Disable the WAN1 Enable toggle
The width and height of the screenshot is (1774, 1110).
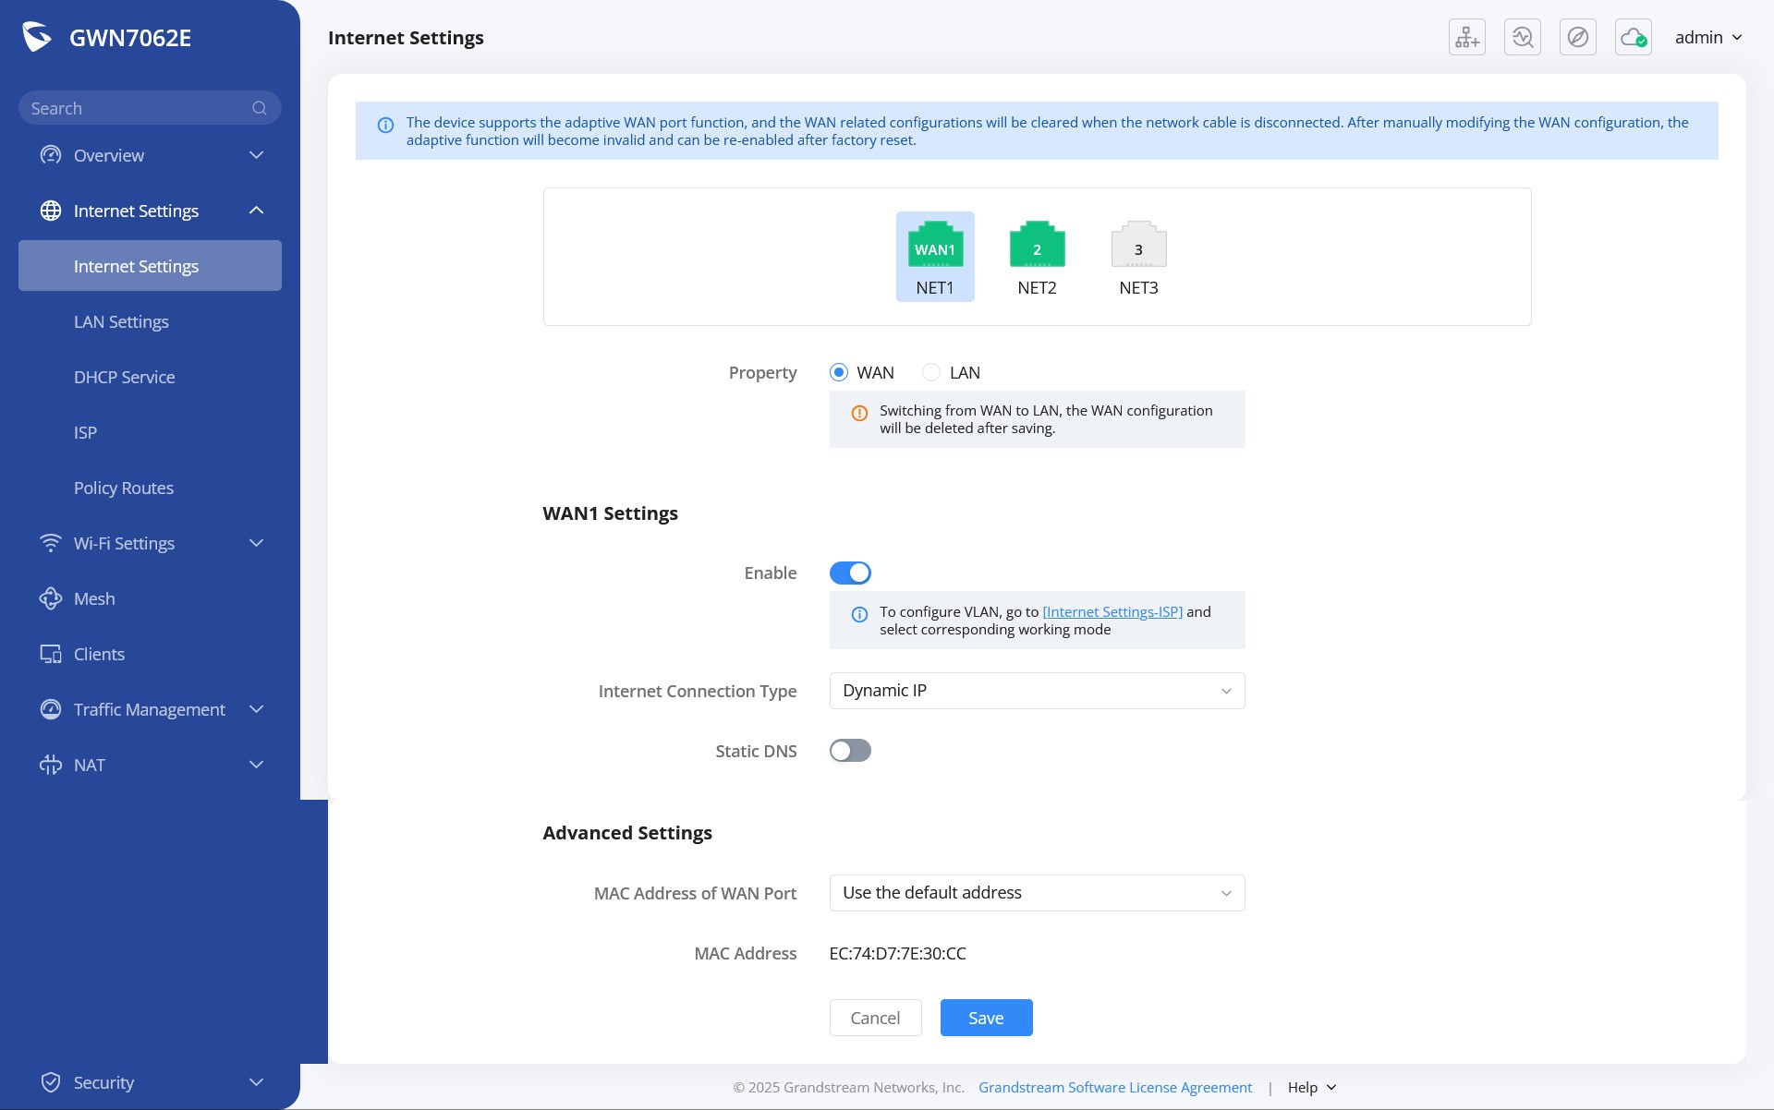[x=850, y=573]
